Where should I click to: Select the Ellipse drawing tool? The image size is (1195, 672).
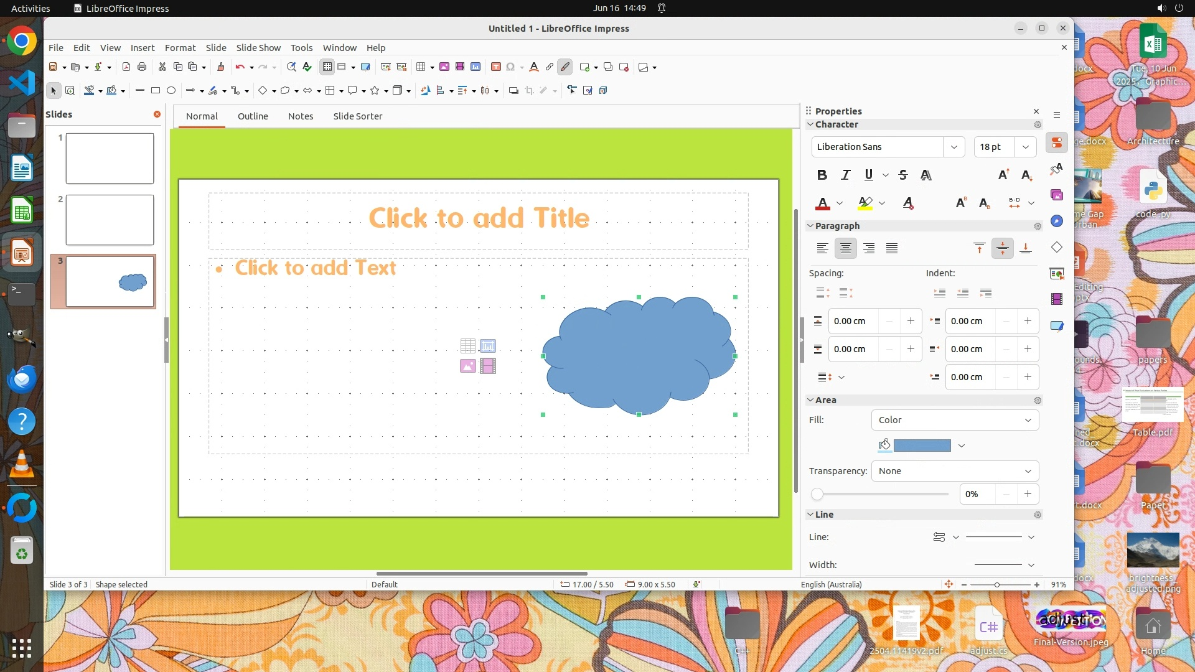(x=171, y=91)
